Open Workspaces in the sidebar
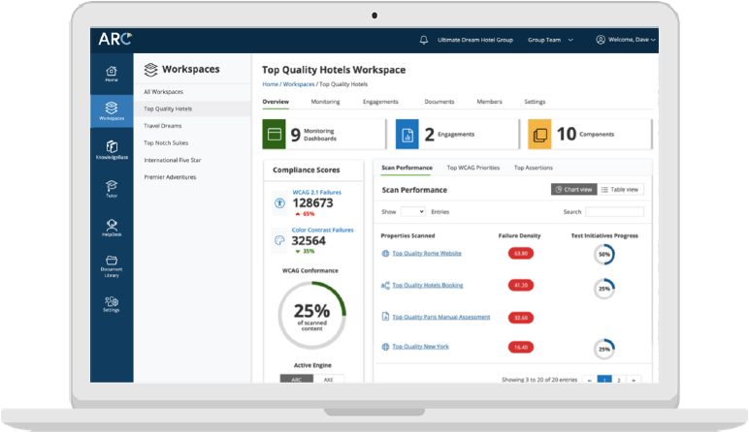749x432 pixels. pyautogui.click(x=112, y=110)
